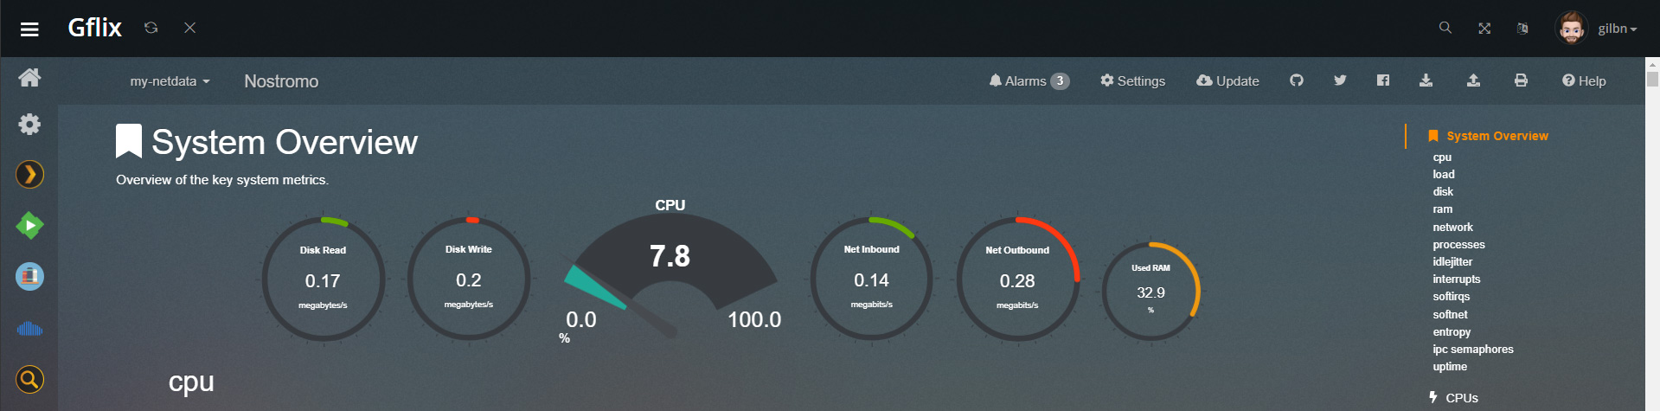Click the import snapshot download icon
Image resolution: width=1660 pixels, height=411 pixels.
tap(1426, 80)
